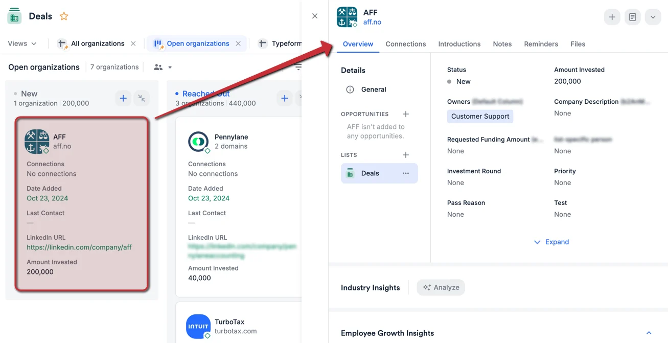The width and height of the screenshot is (668, 343).
Task: Switch to the Connections tab
Action: tap(405, 44)
